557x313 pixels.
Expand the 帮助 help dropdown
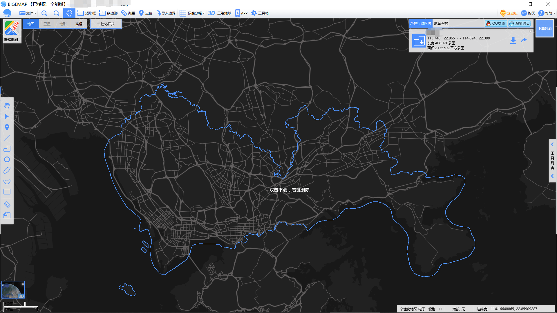click(x=547, y=13)
